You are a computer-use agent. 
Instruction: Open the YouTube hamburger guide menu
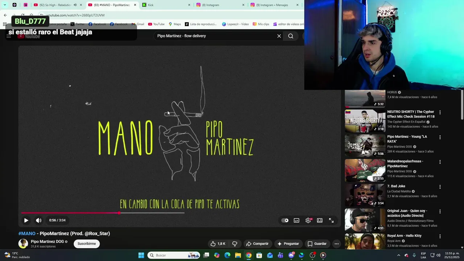(9, 36)
